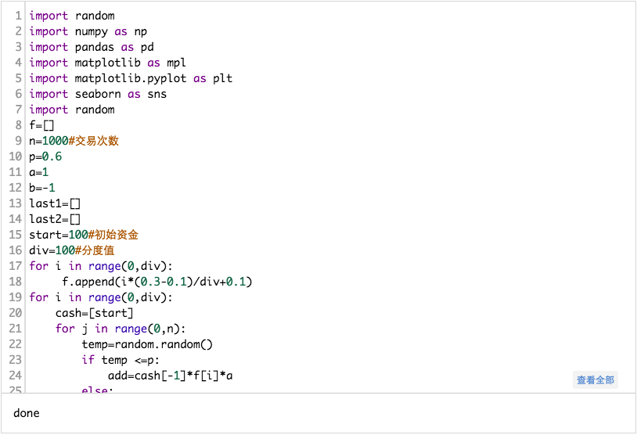The height and width of the screenshot is (435, 637).
Task: Click the 'done' output text
Action: pyautogui.click(x=26, y=413)
